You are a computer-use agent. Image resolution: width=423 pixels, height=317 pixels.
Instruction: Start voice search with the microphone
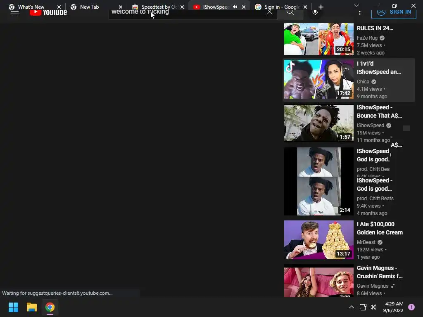click(x=315, y=12)
